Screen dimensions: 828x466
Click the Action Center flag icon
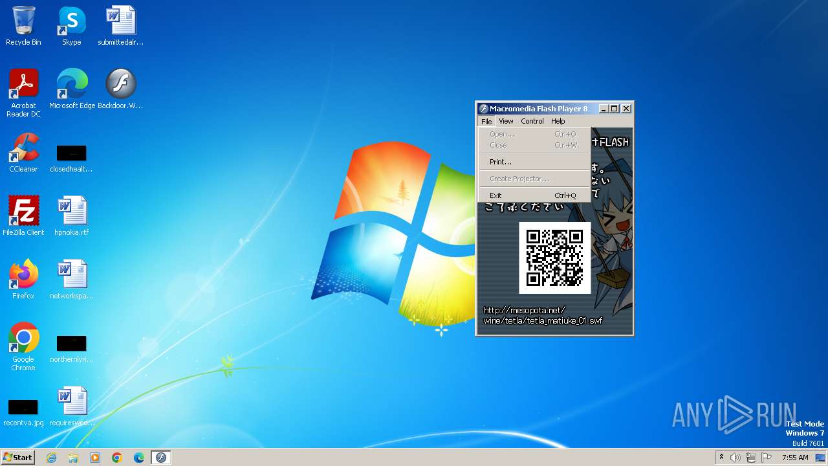coord(767,458)
